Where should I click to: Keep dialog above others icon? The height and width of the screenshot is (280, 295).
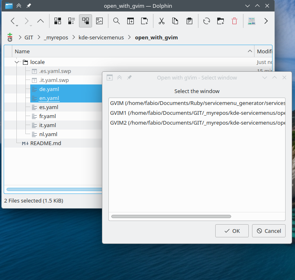pos(119,77)
